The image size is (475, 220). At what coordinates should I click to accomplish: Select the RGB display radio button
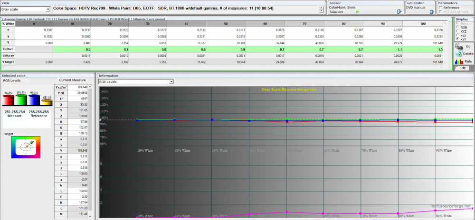457,28
